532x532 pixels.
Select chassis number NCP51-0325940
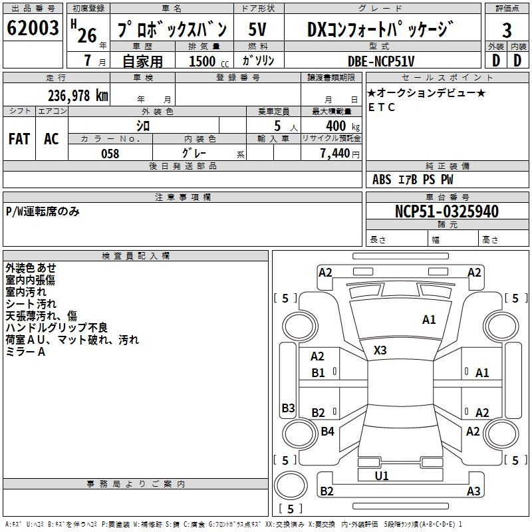(446, 212)
